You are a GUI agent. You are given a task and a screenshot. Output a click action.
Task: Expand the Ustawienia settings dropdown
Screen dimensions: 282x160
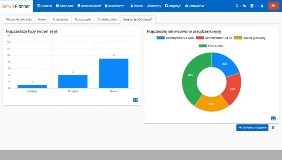click(196, 6)
